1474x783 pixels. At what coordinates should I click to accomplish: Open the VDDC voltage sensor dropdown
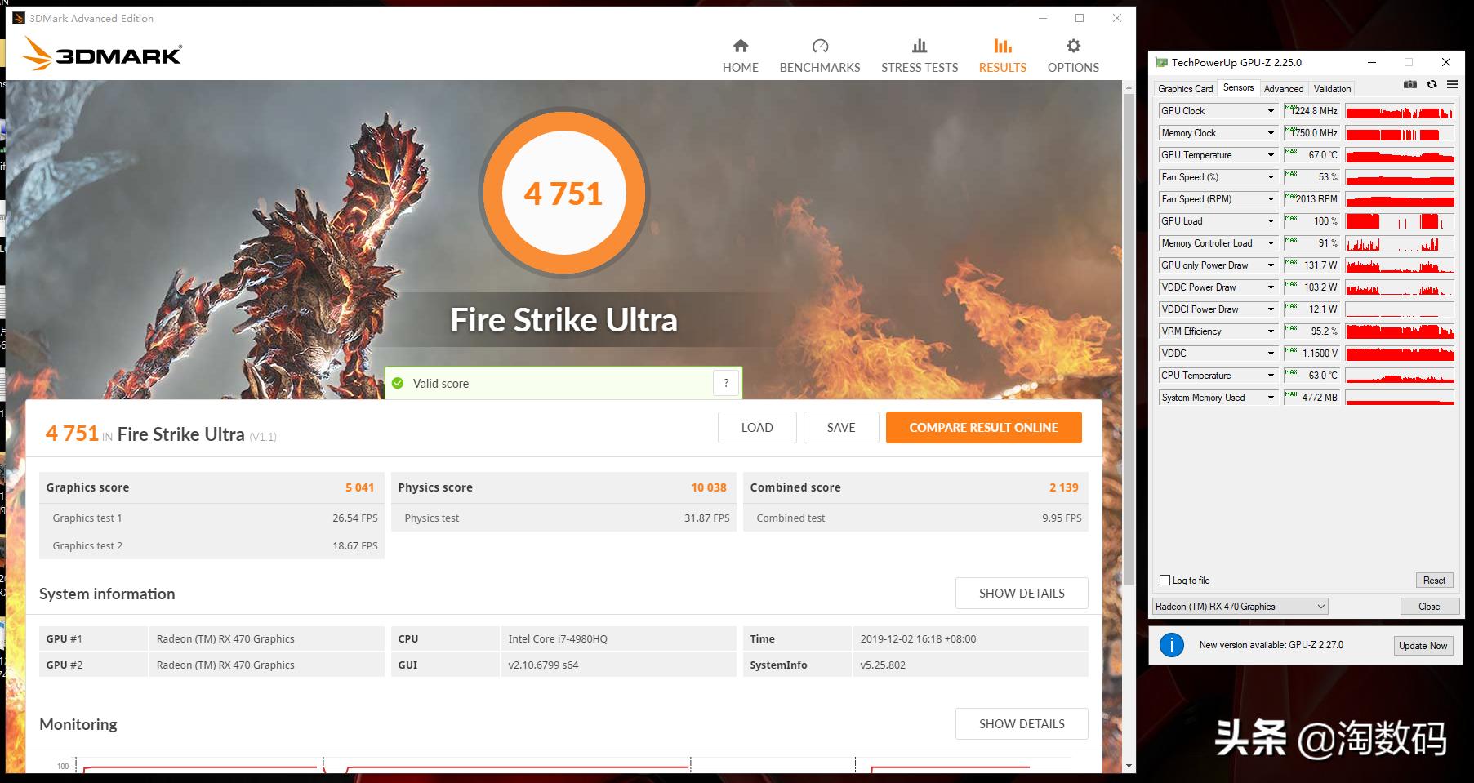[1271, 354]
